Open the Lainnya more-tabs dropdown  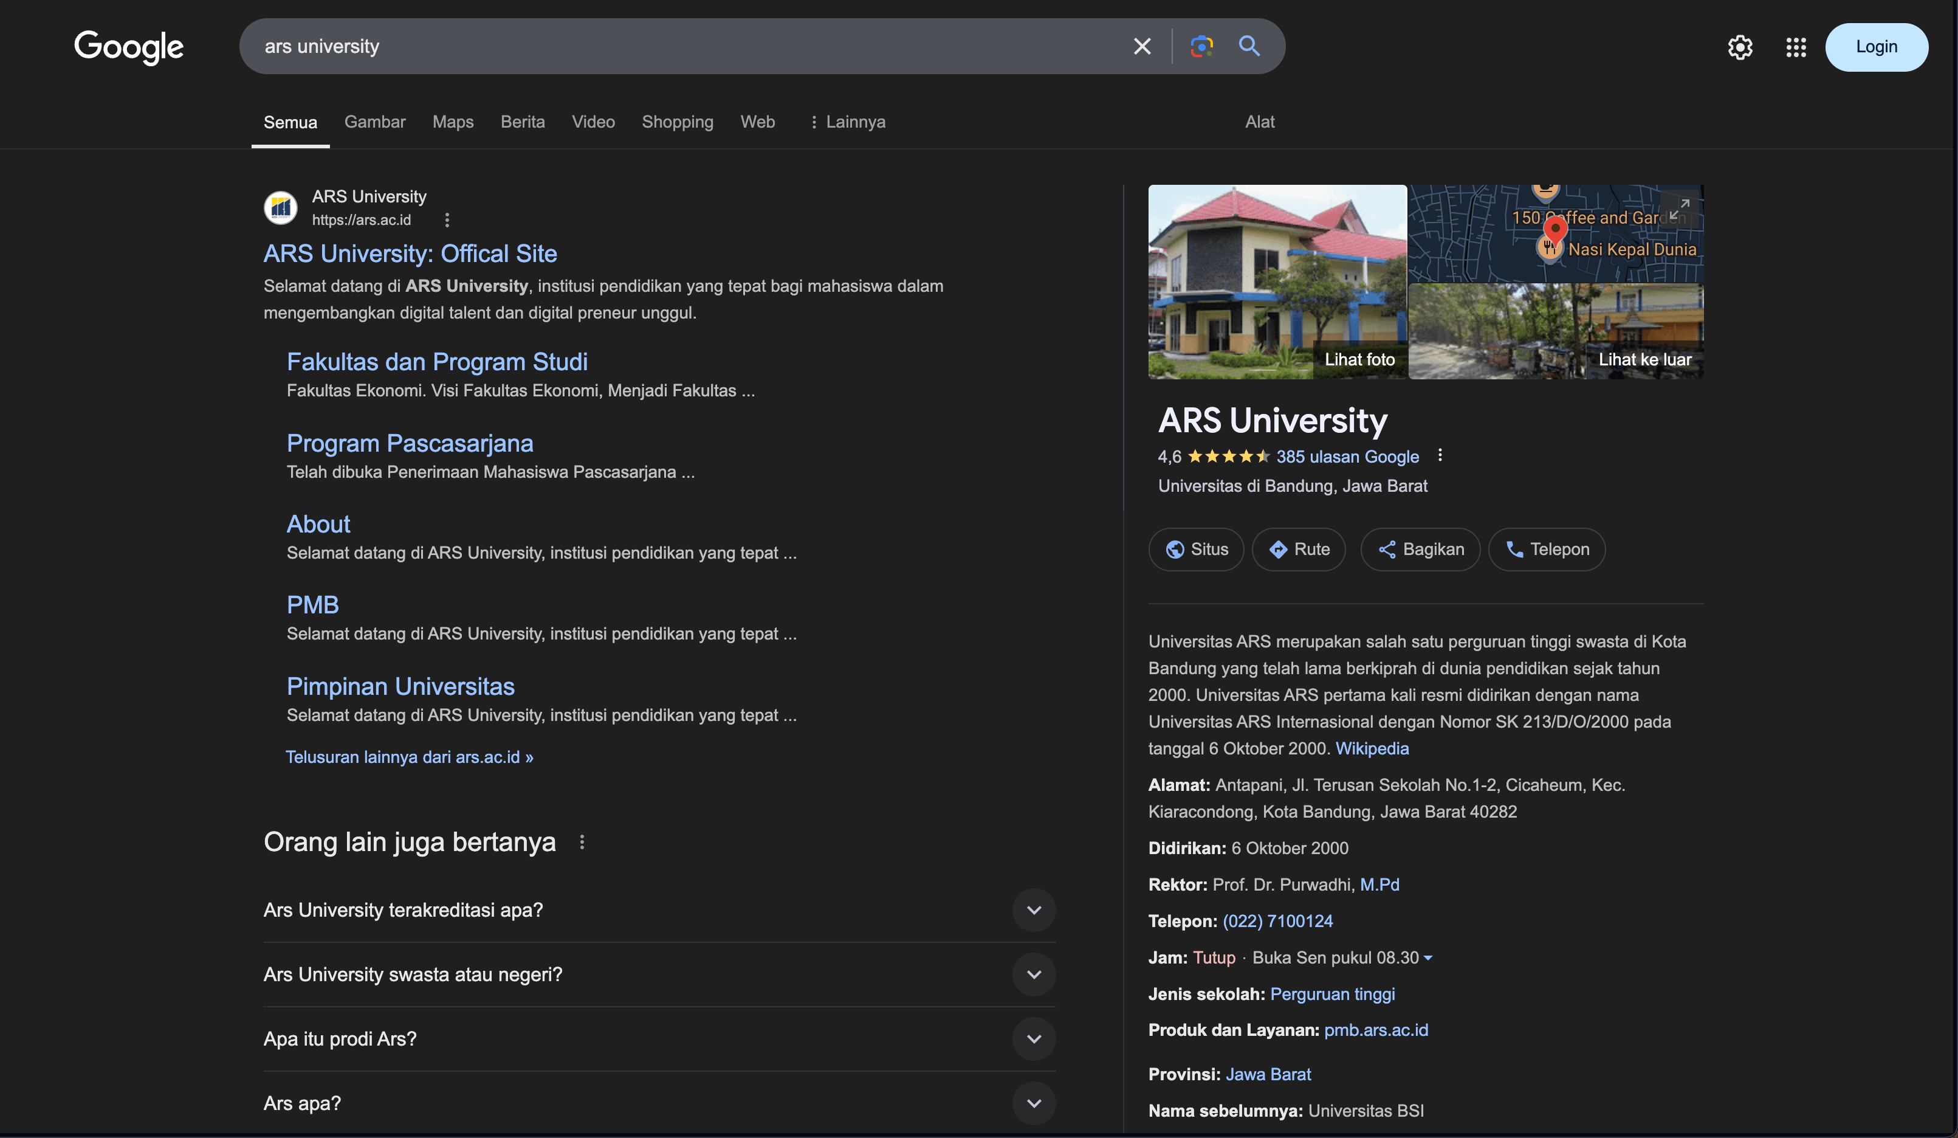coord(847,122)
